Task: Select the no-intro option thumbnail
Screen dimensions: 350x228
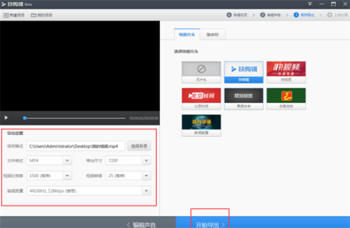Action: point(201,72)
